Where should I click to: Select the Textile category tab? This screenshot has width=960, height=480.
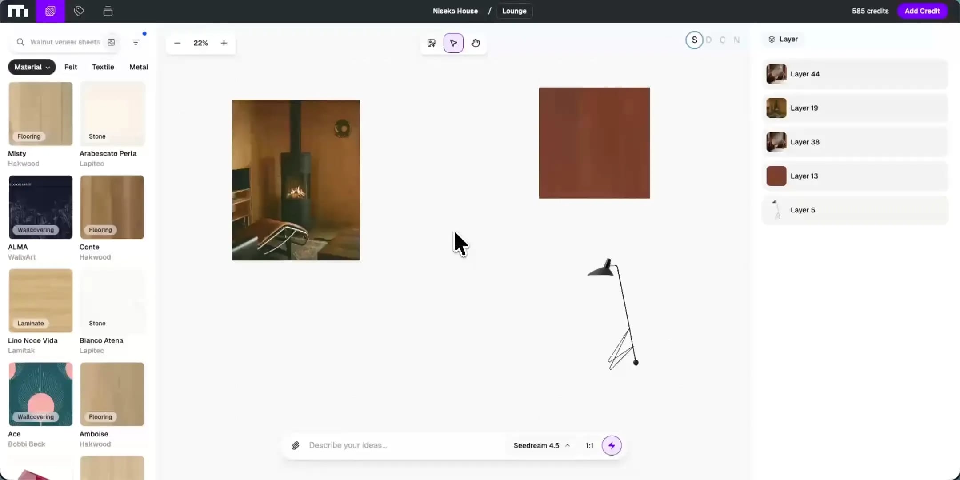[x=103, y=67]
